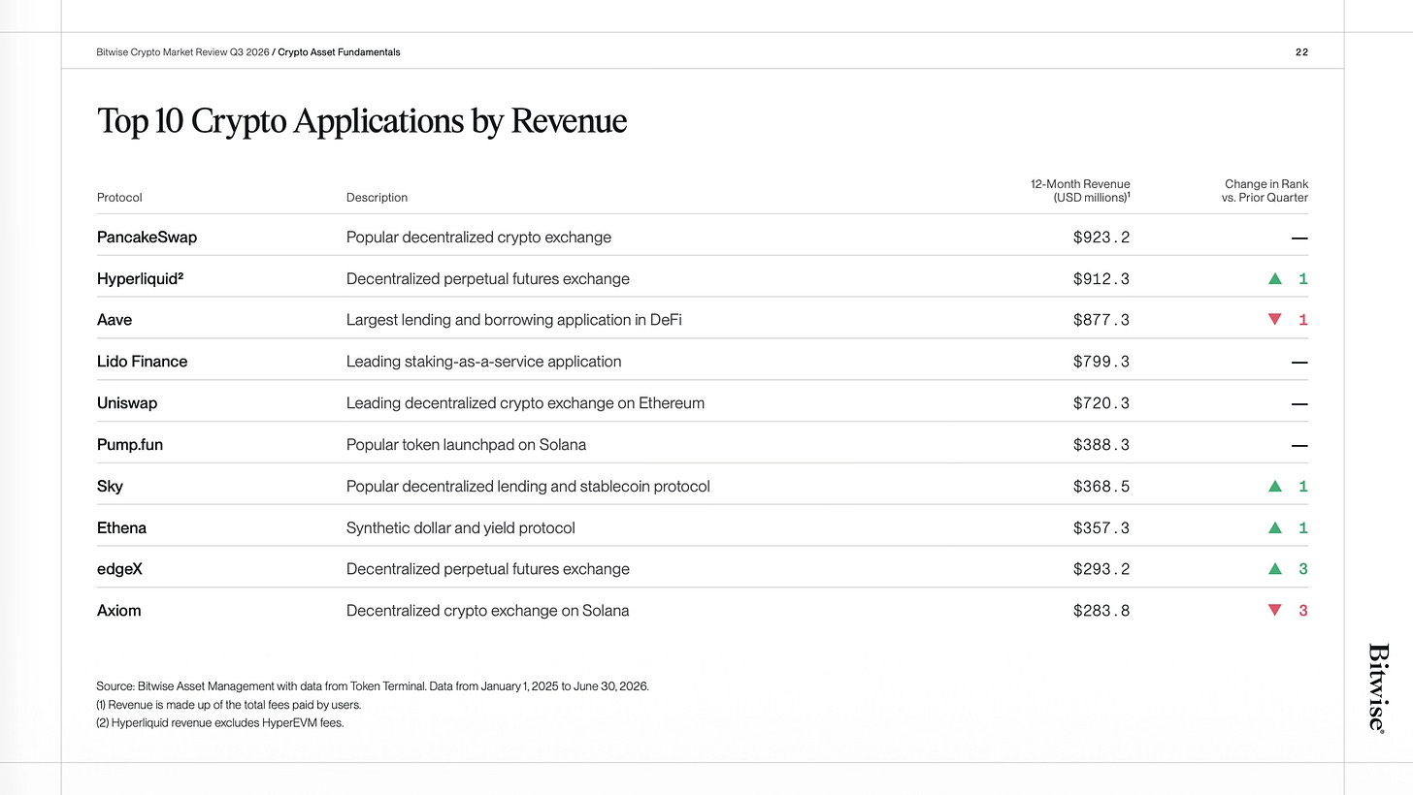The width and height of the screenshot is (1413, 795).
Task: Click the green up arrow in Hyperliquid row
Action: (1275, 278)
